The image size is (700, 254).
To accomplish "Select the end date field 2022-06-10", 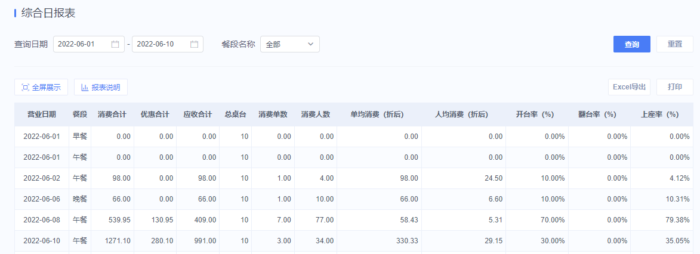I will (168, 44).
